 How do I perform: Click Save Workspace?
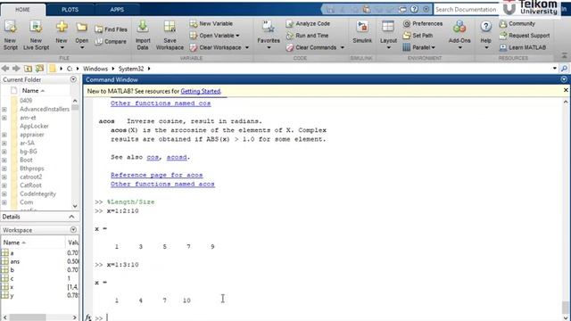pyautogui.click(x=170, y=35)
